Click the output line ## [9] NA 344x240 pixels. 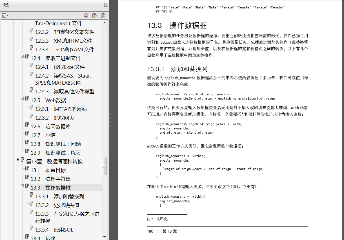[x=164, y=12]
